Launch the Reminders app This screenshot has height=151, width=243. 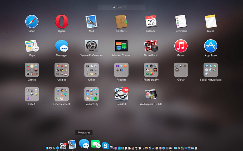pos(181,22)
